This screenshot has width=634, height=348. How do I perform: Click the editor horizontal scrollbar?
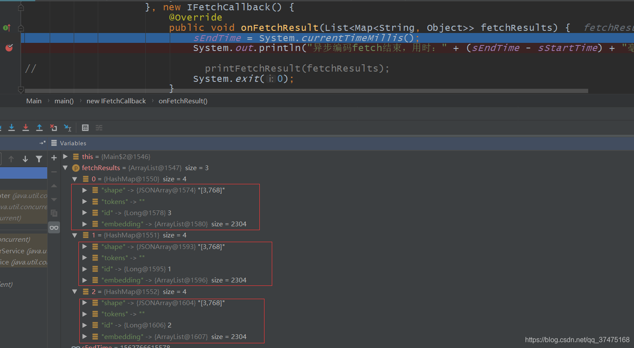pos(306,91)
